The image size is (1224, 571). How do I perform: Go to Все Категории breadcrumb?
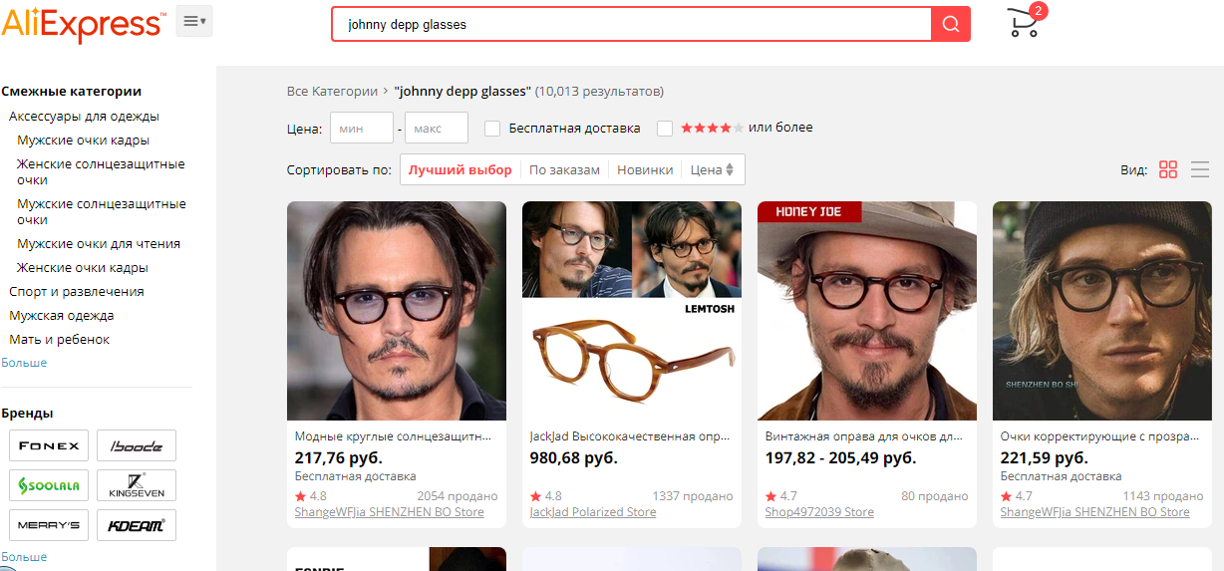332,91
